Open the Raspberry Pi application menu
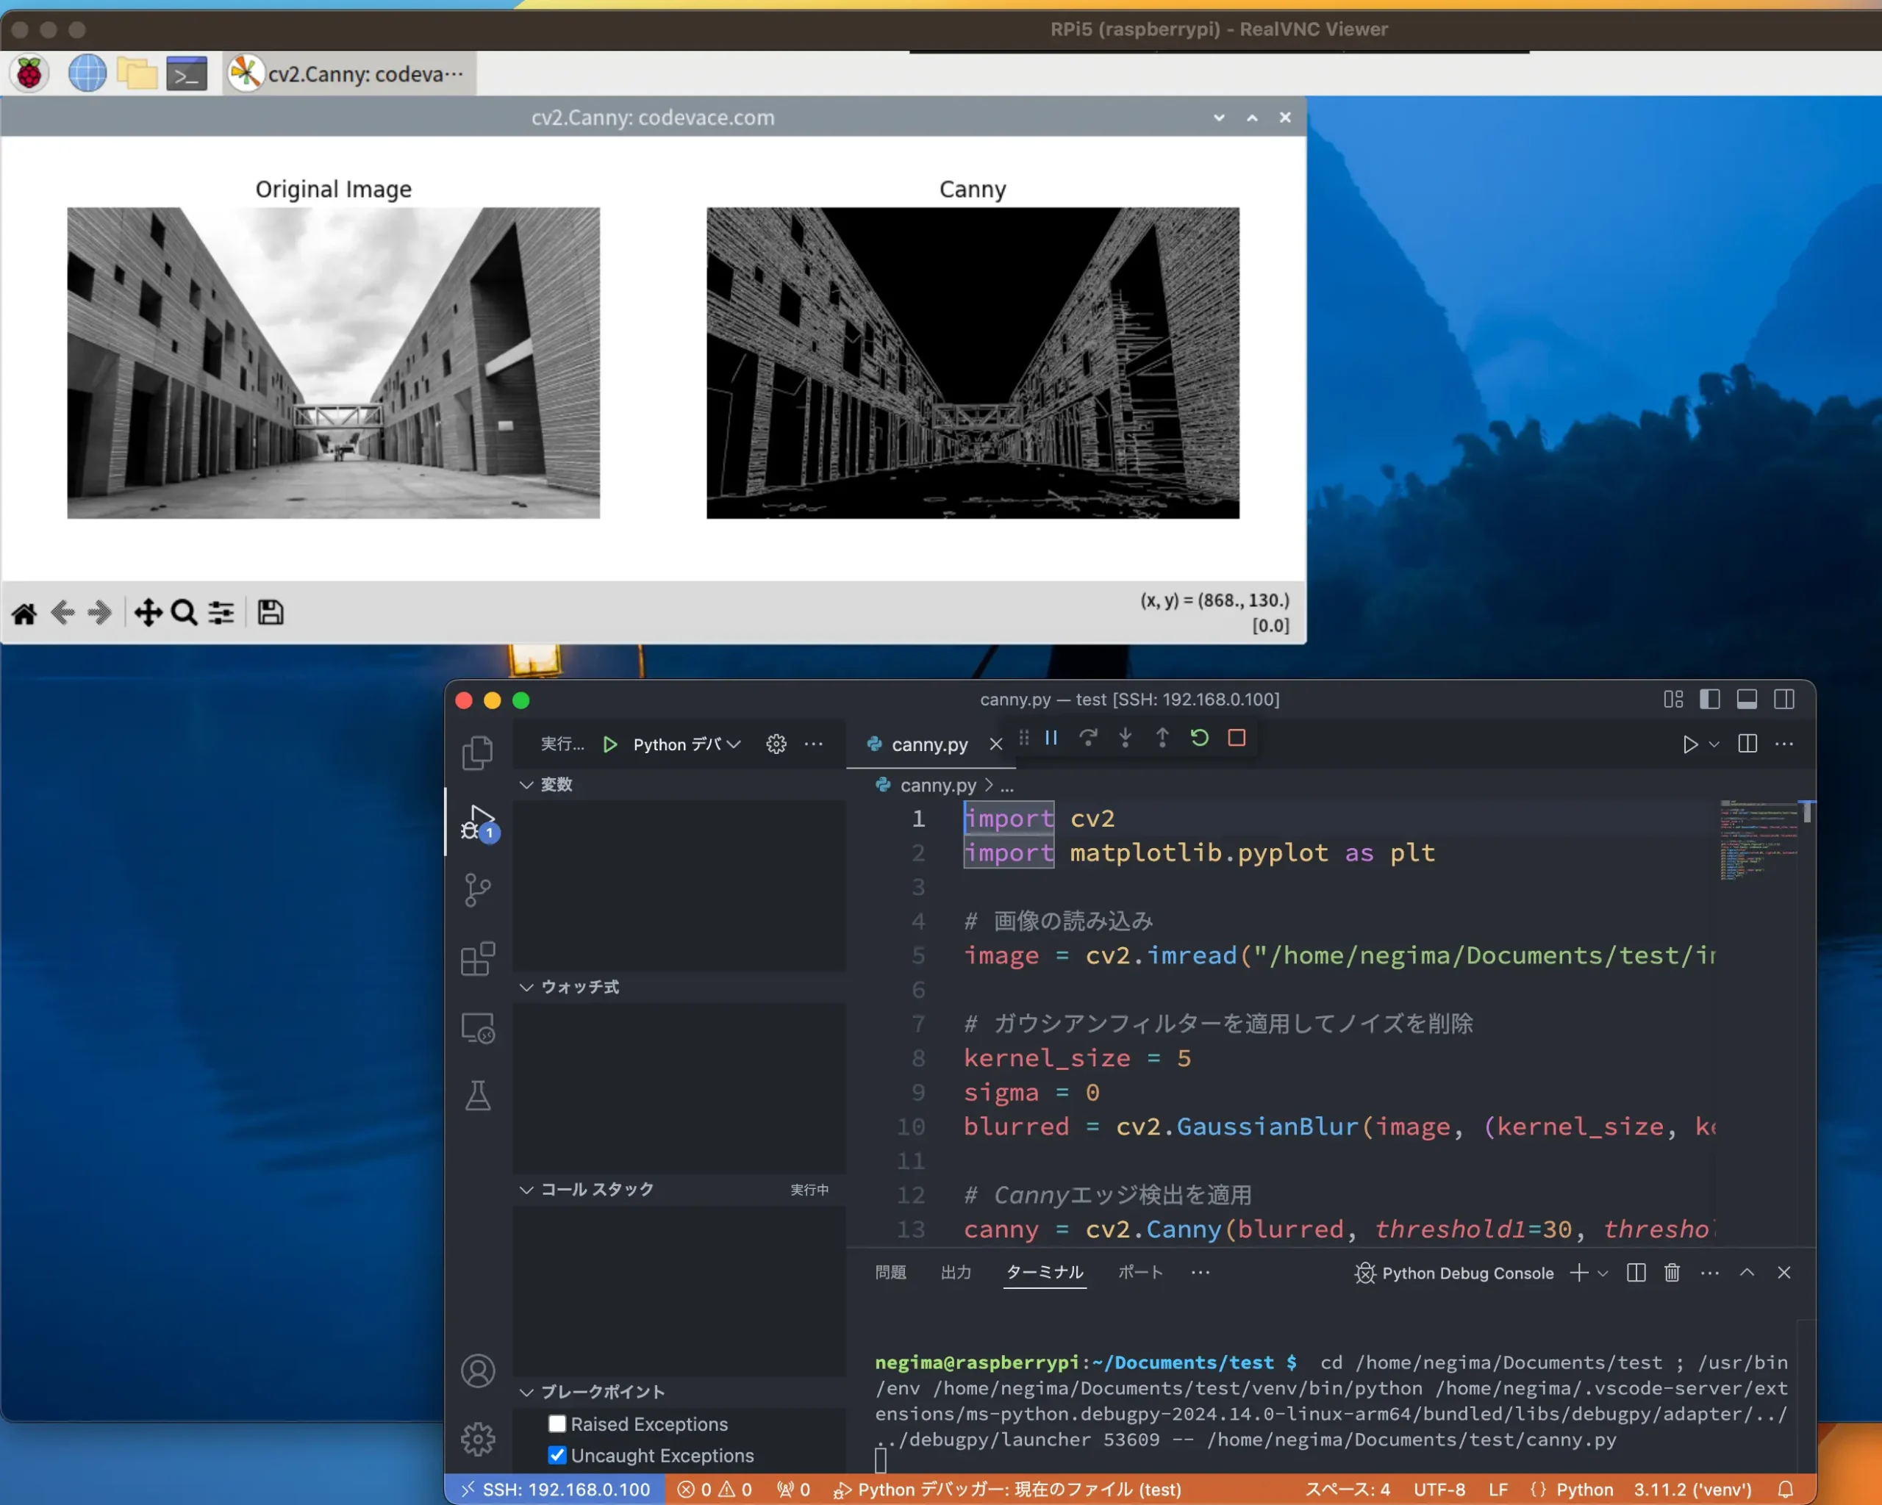 [x=29, y=73]
